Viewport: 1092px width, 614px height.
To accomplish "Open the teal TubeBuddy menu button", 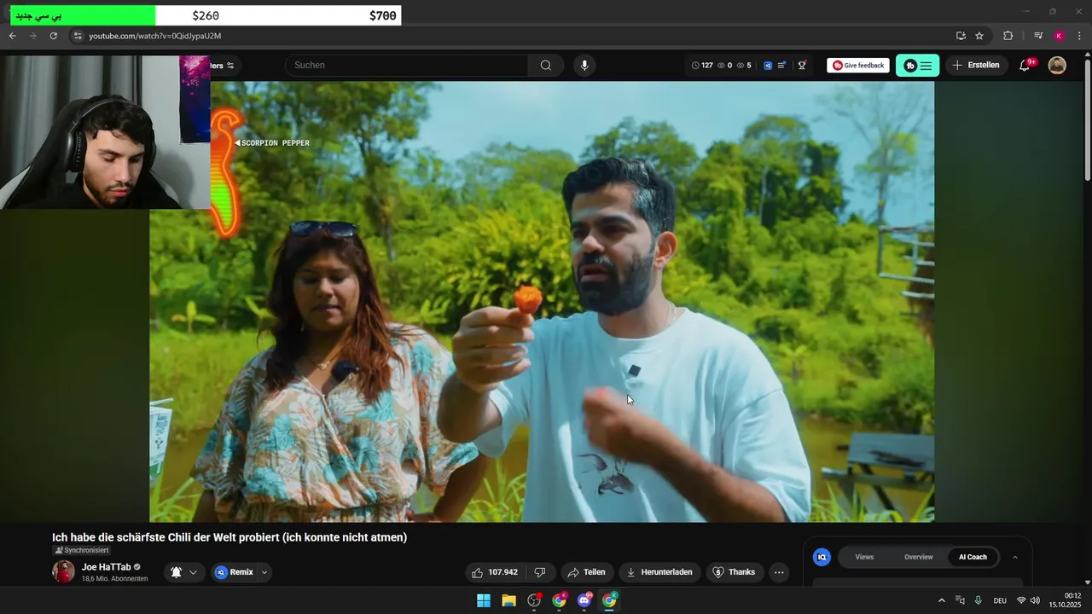I will tap(918, 66).
